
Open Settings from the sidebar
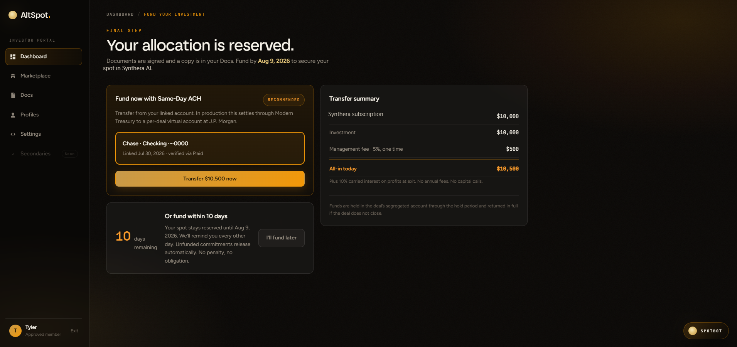pos(44,134)
